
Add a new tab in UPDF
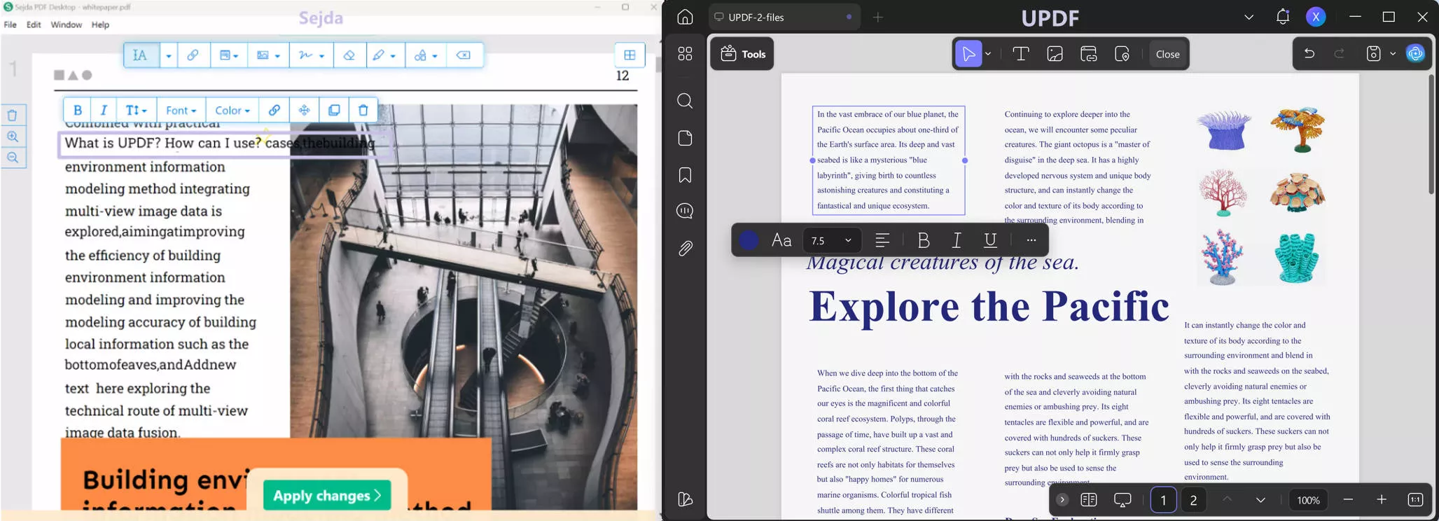pos(878,17)
